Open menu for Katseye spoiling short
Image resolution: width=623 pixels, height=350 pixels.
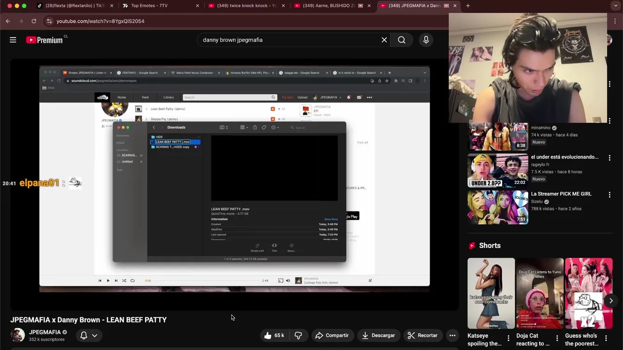(508, 338)
